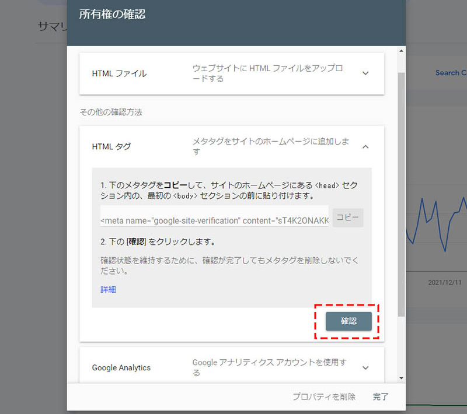Click the scrollbar down arrow
Image resolution: width=467 pixels, height=414 pixels.
click(x=401, y=378)
